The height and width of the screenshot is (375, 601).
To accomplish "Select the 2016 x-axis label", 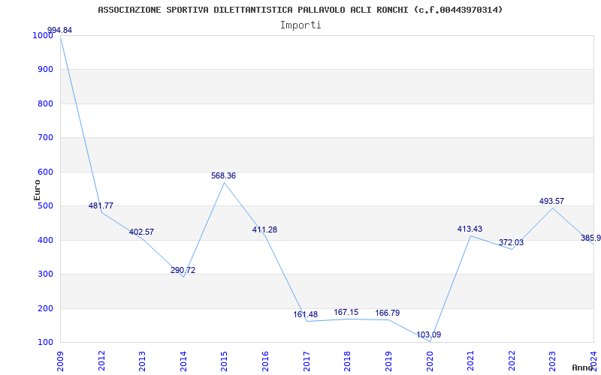I will (x=265, y=361).
